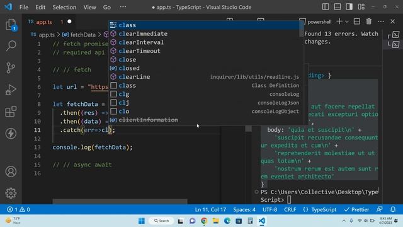Open the Go menu
403x227 pixels.
pos(107,7)
